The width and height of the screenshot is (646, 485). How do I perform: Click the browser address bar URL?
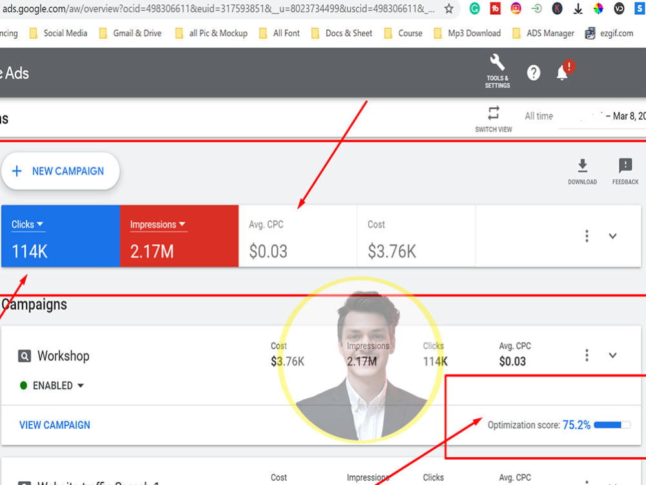218,8
